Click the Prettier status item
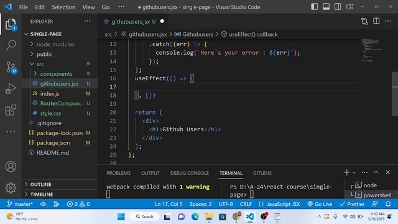 pyautogui.click(x=352, y=204)
